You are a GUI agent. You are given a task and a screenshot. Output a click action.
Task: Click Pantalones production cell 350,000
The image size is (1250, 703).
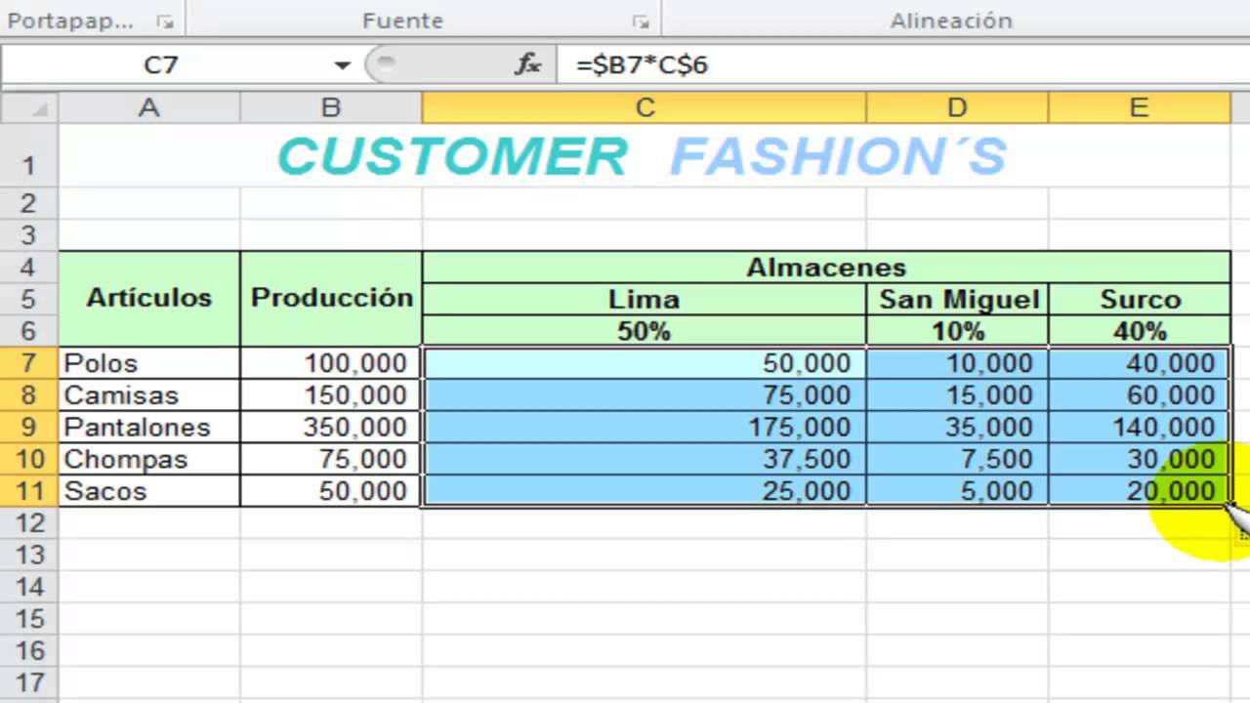pos(331,427)
